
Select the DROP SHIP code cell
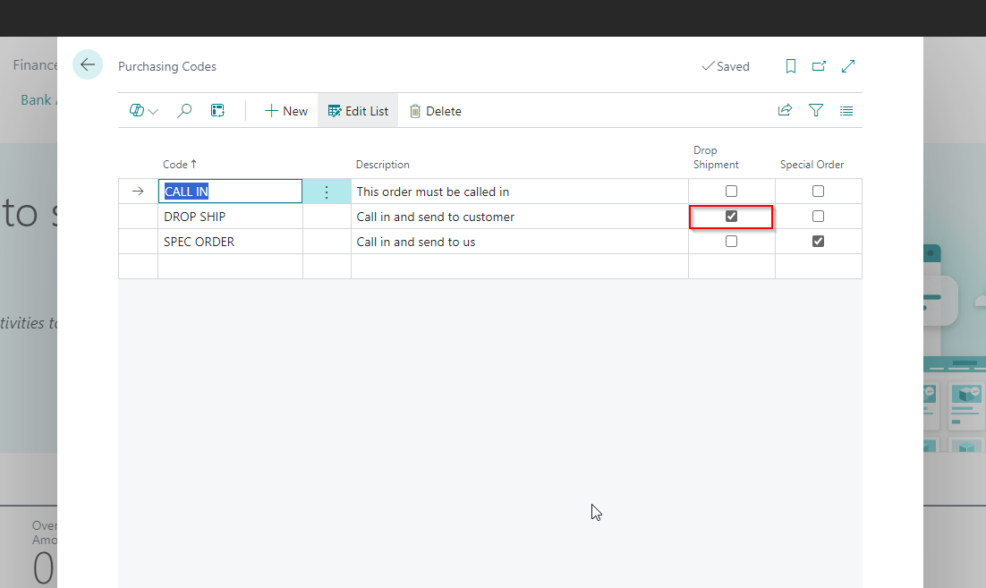(x=230, y=217)
